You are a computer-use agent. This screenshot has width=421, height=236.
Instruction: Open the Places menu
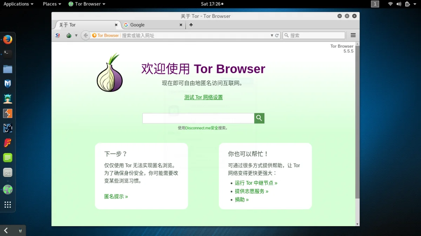tap(52, 4)
